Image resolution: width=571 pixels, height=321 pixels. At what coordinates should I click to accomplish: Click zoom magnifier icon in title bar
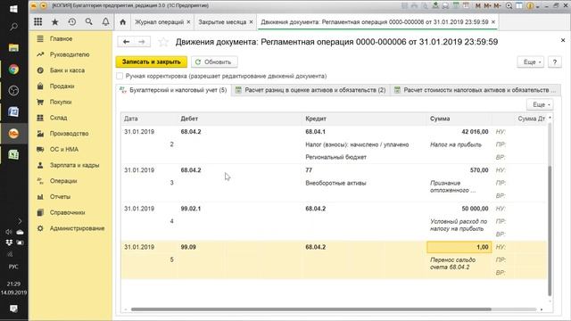coord(509,5)
